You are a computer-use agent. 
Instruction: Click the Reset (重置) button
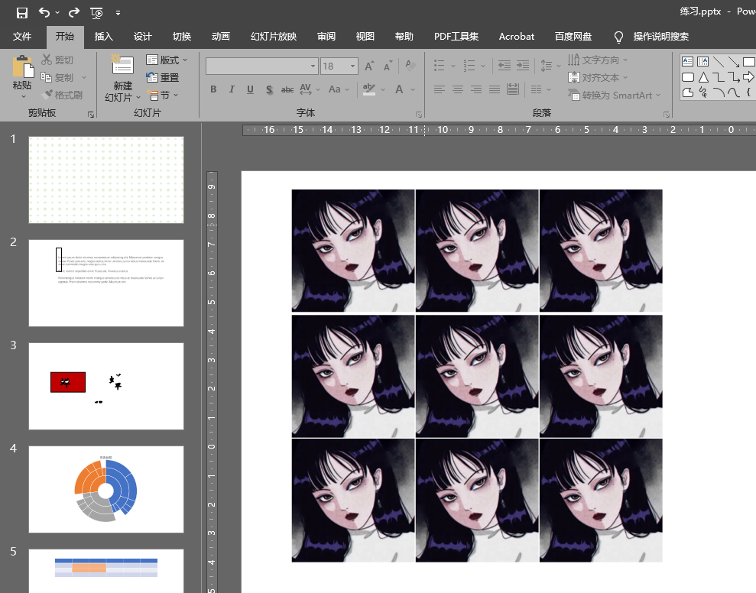[x=163, y=77]
